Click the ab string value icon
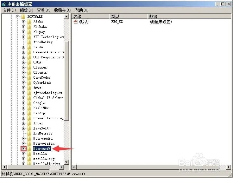This screenshot has height=178, width=233. (x=75, y=22)
